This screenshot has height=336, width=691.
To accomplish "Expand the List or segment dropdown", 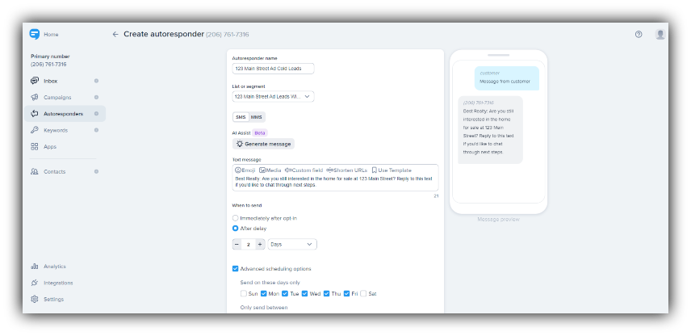I will coord(273,96).
